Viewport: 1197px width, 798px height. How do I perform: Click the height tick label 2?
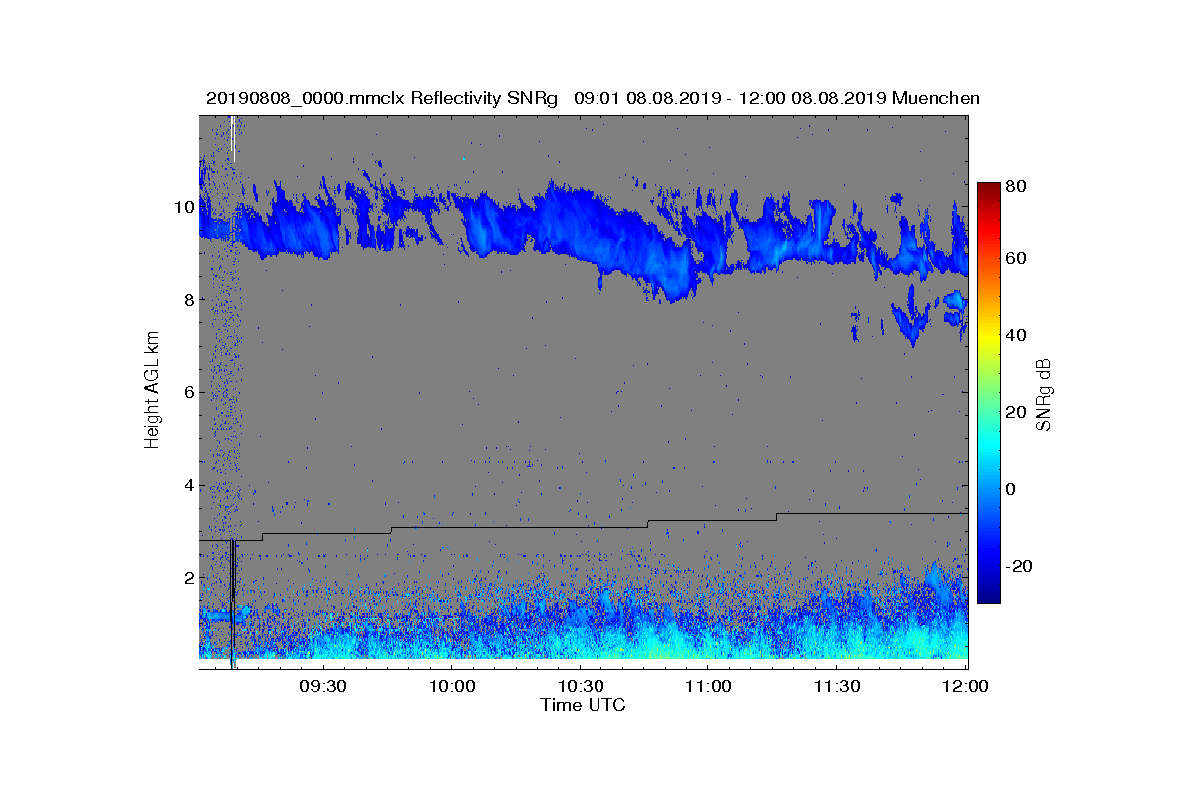click(x=188, y=578)
